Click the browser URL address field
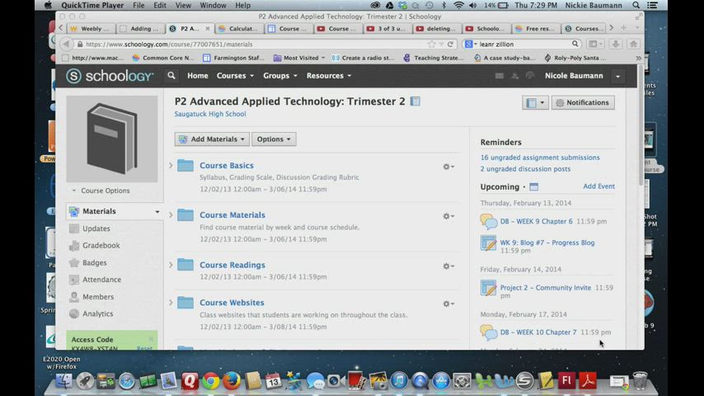The image size is (704, 396). coord(247,45)
